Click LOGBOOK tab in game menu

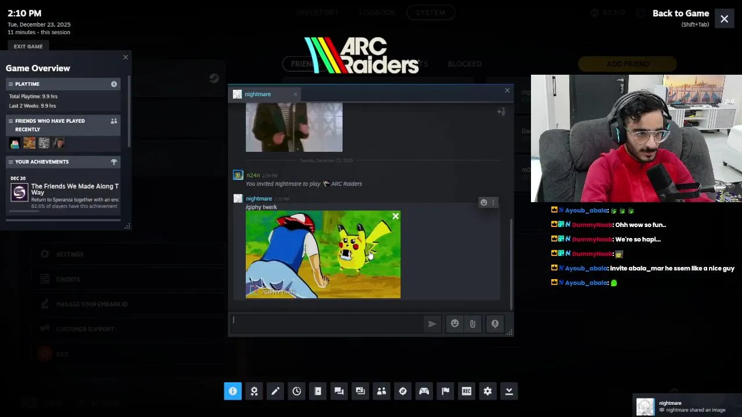pyautogui.click(x=377, y=13)
